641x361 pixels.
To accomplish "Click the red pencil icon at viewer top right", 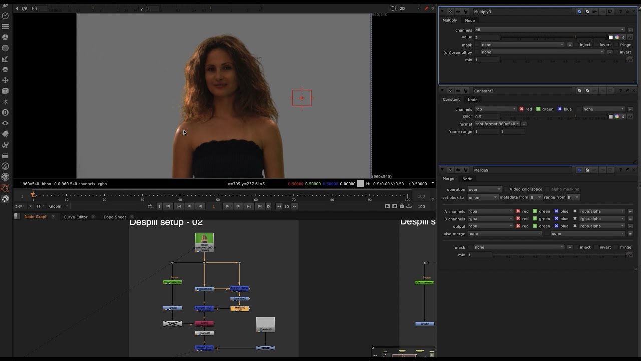I will [426, 9].
